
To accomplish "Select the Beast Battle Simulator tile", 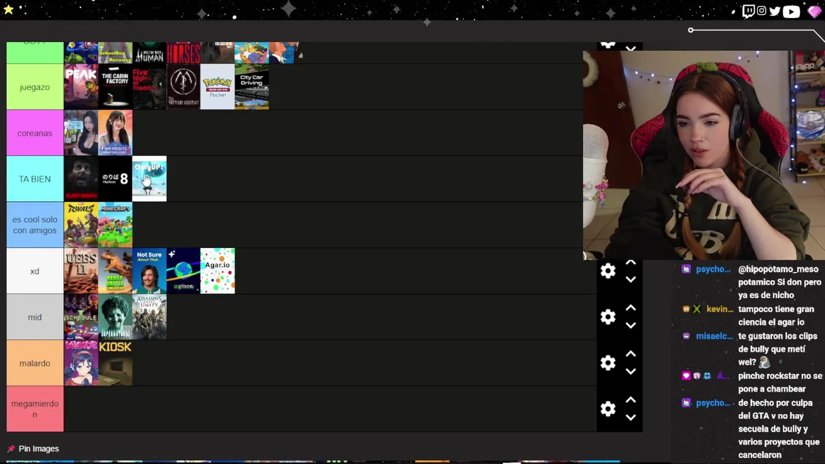I will [x=115, y=271].
